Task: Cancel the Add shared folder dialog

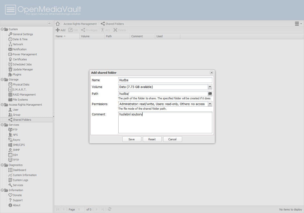Action: point(172,139)
